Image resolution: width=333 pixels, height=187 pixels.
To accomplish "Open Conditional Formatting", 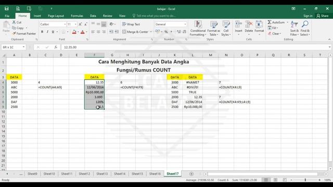I will point(198,29).
